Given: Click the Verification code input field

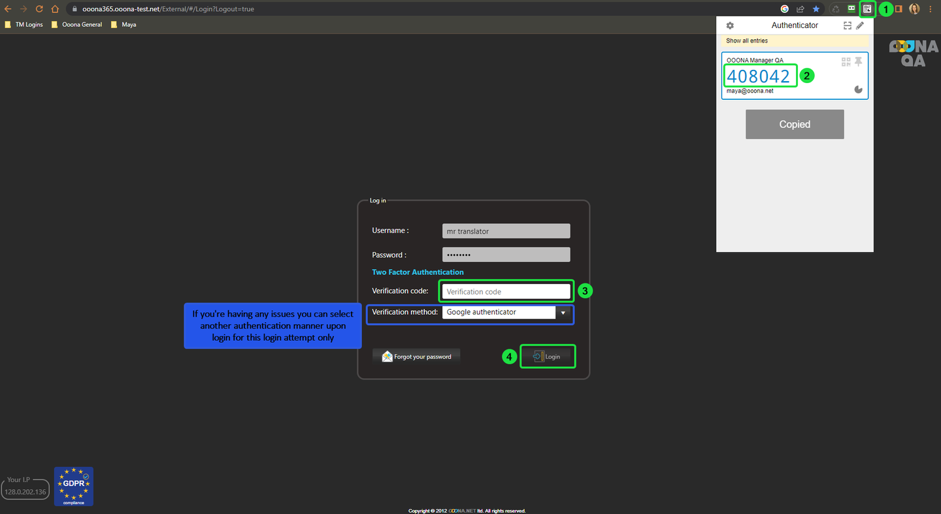Looking at the screenshot, I should [505, 291].
